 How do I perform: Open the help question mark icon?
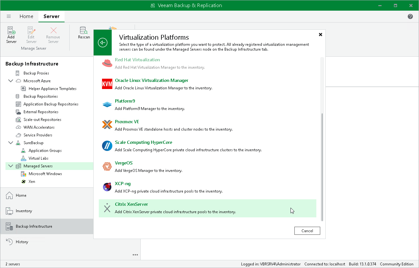tap(410, 16)
